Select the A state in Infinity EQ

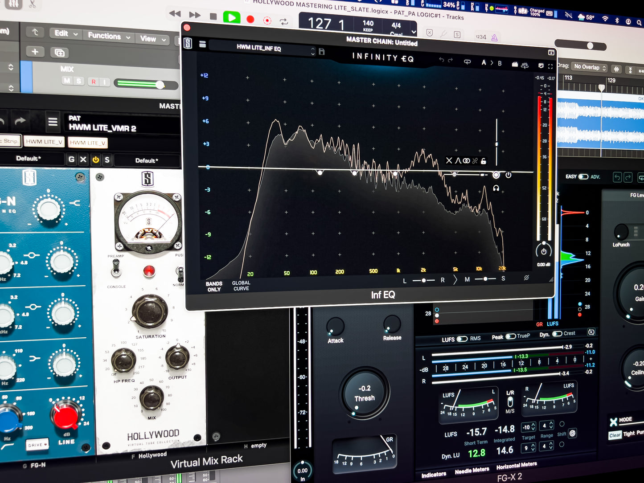pos(484,63)
